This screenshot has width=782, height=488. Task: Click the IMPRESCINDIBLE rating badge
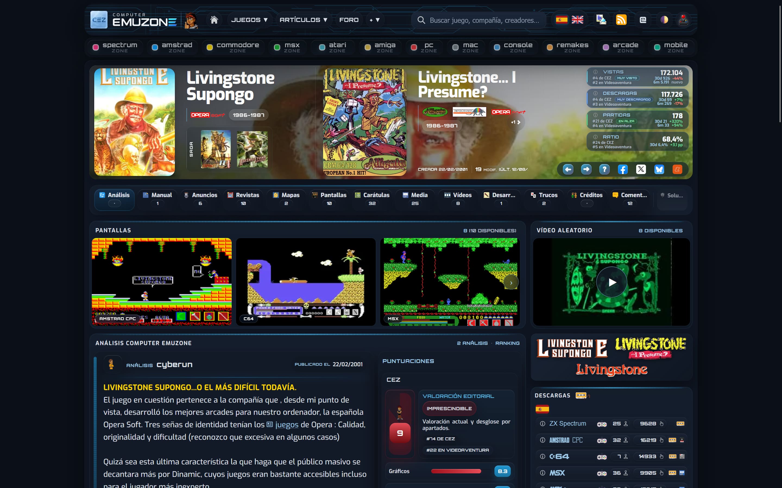coord(449,409)
